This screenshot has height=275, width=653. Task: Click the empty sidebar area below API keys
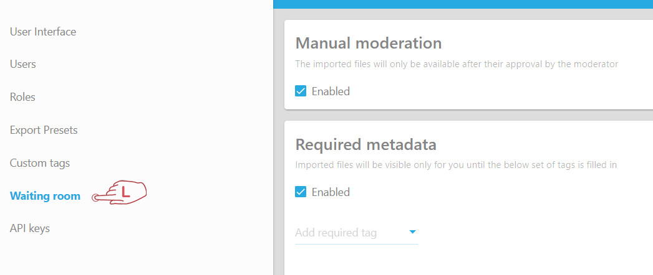click(x=125, y=255)
